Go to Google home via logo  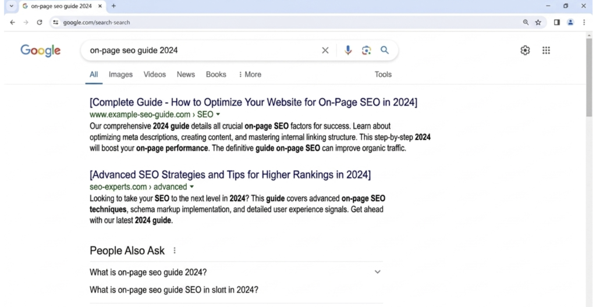click(40, 51)
